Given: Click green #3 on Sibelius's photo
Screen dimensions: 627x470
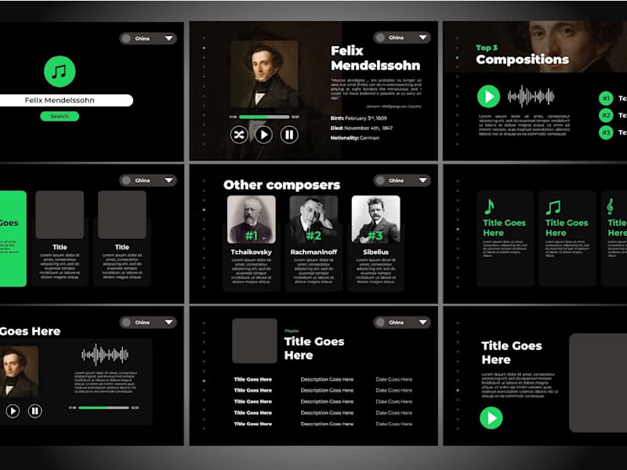Looking at the screenshot, I should point(375,236).
